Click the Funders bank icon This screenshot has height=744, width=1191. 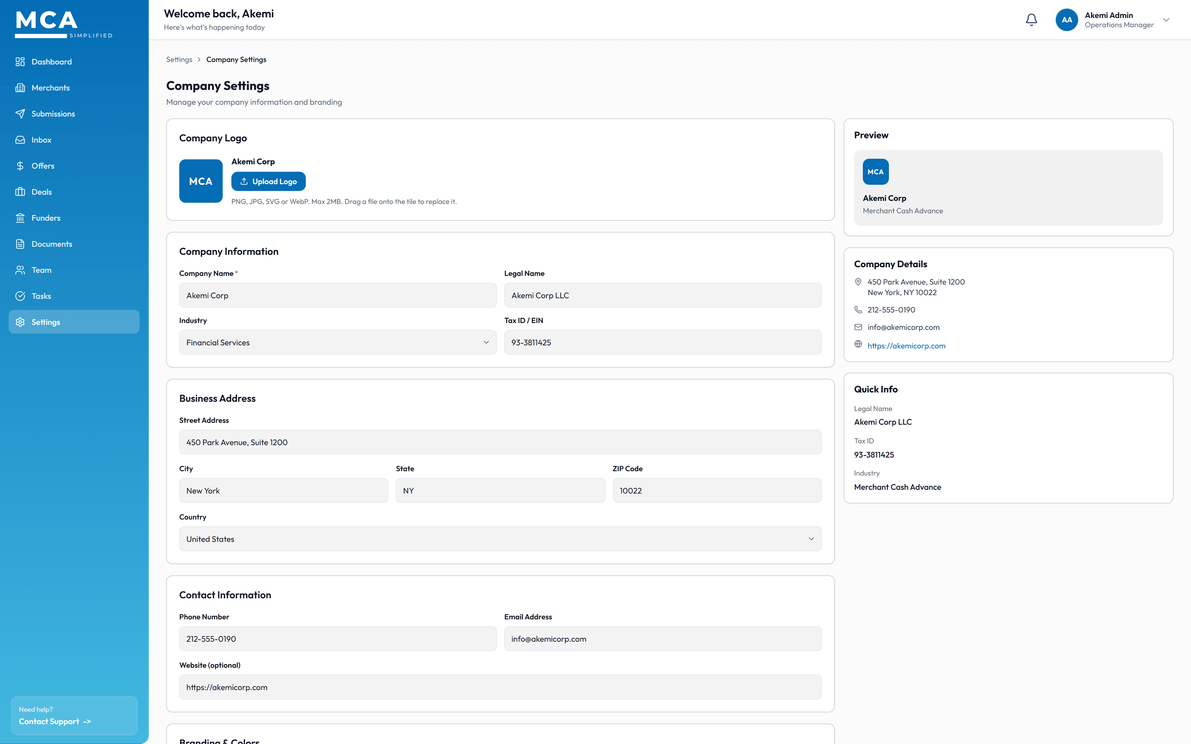tap(20, 218)
